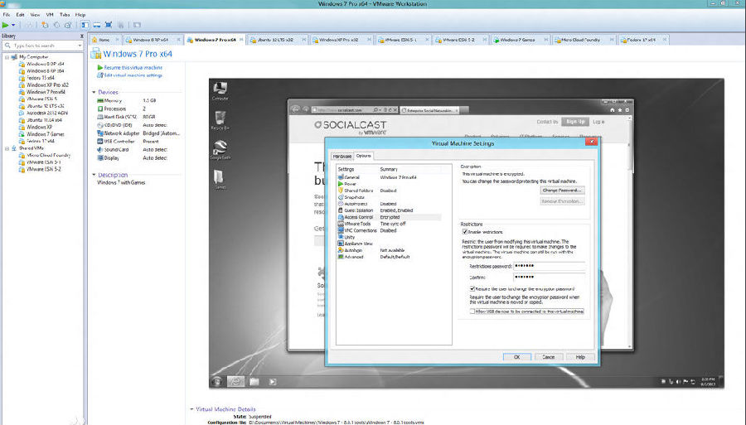The image size is (746, 425).
Task: Click the Computer desktop icon in the VM
Action: [x=220, y=91]
